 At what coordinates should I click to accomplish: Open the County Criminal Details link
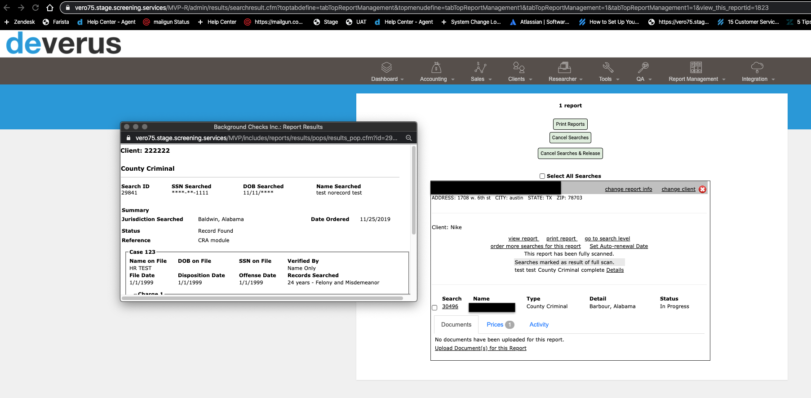click(615, 270)
